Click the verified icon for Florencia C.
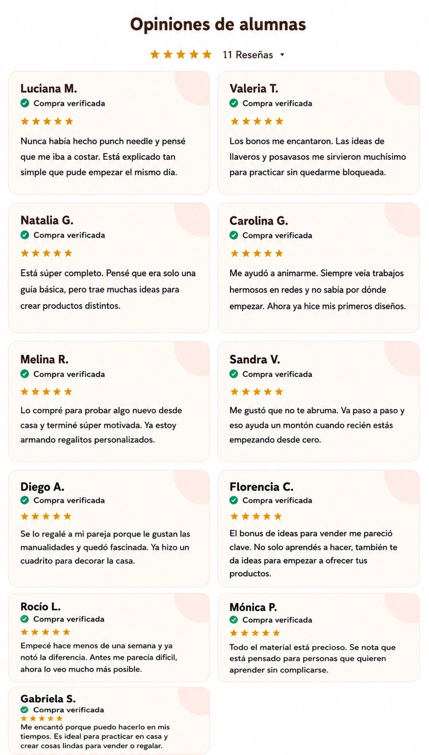The height and width of the screenshot is (755, 429). click(x=234, y=500)
